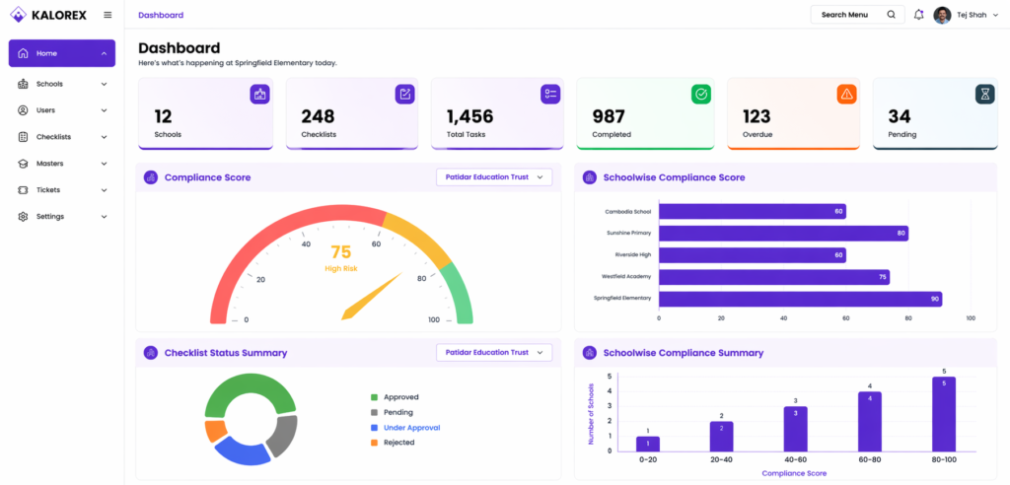Click the Riverside High bar
The width and height of the screenshot is (1010, 485).
click(753, 255)
